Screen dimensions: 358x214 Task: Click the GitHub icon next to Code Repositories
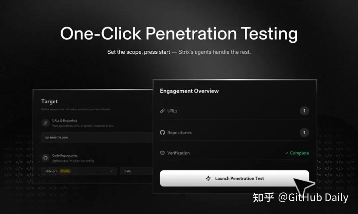point(46,158)
